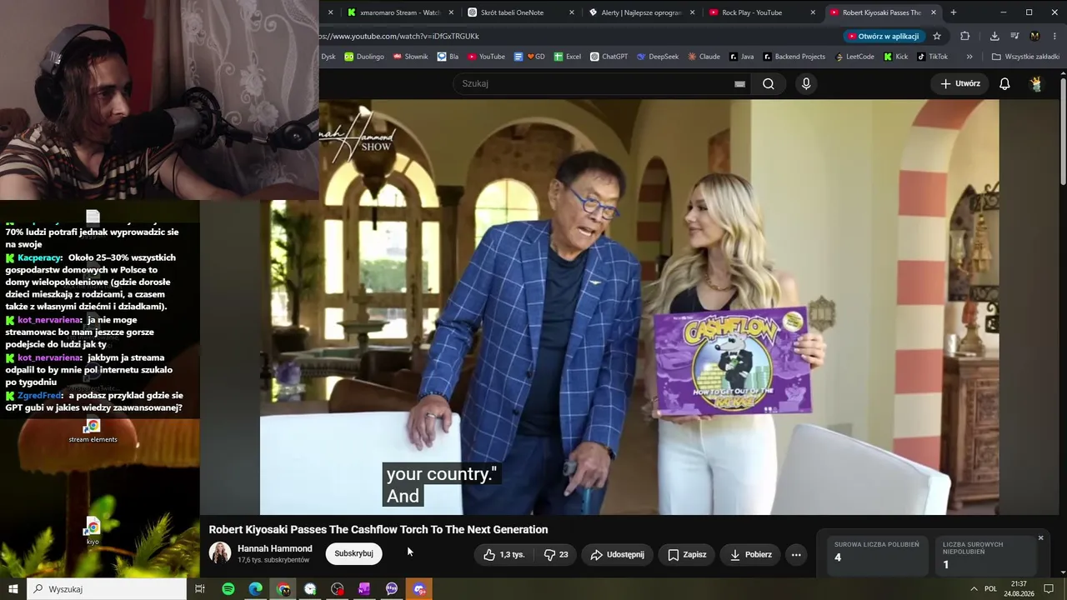Open the Hannah Hammond channel name link

(274, 548)
